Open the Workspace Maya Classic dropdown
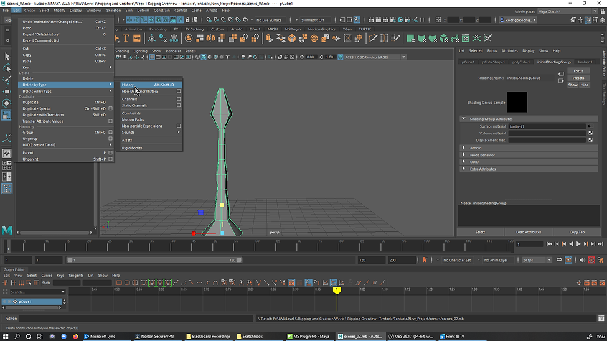This screenshot has width=607, height=341. point(567,12)
